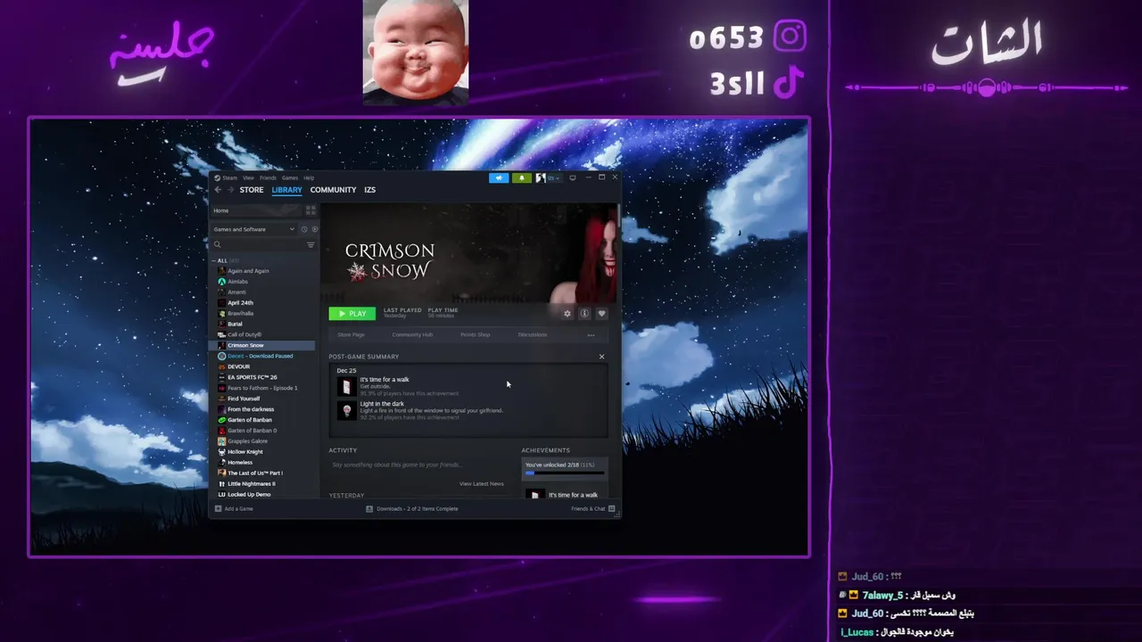
Task: Click the Light in the dark achievement icon
Action: coord(346,410)
